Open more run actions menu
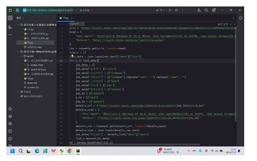 (183, 10)
